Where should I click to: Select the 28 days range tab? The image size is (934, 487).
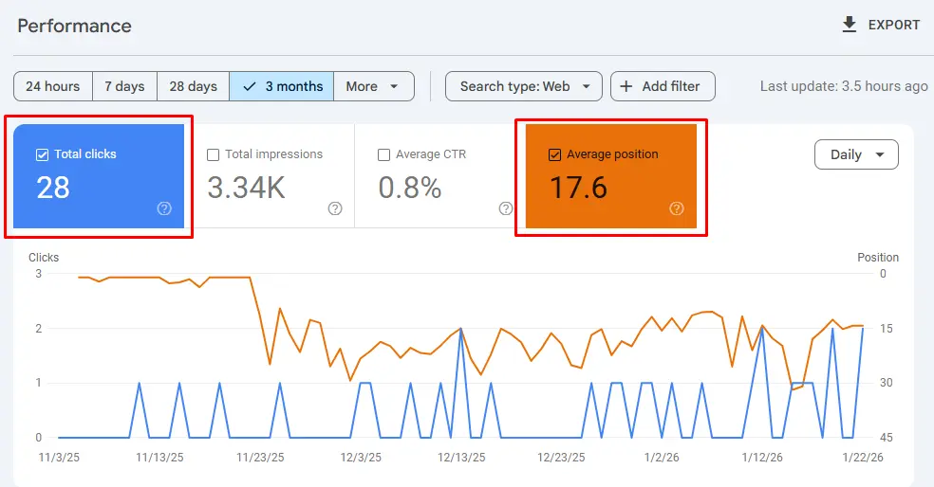193,86
